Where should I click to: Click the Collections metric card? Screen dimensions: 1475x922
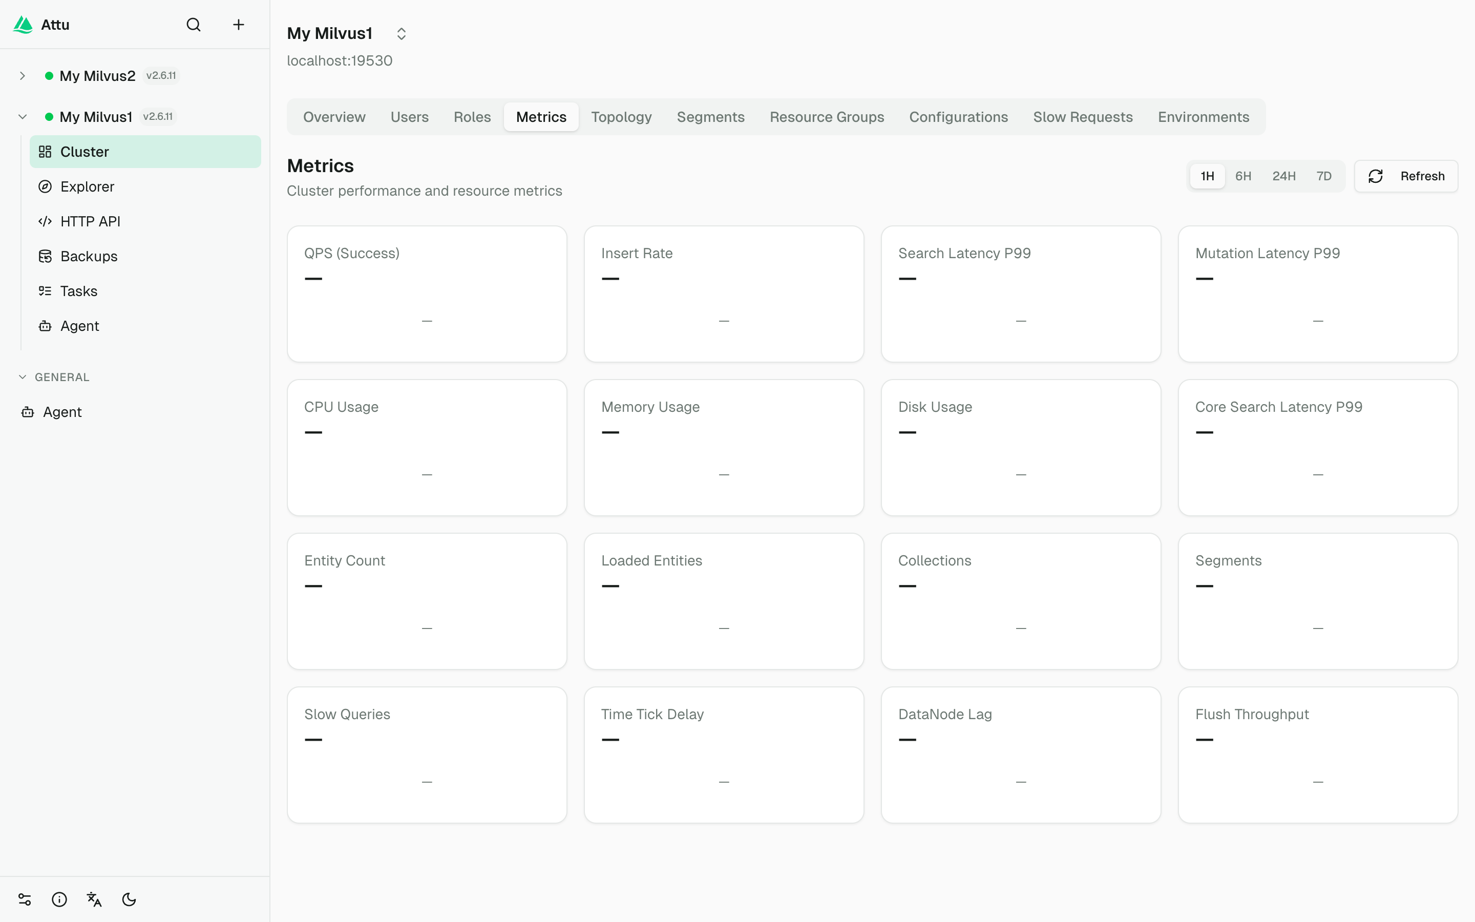pyautogui.click(x=1021, y=601)
